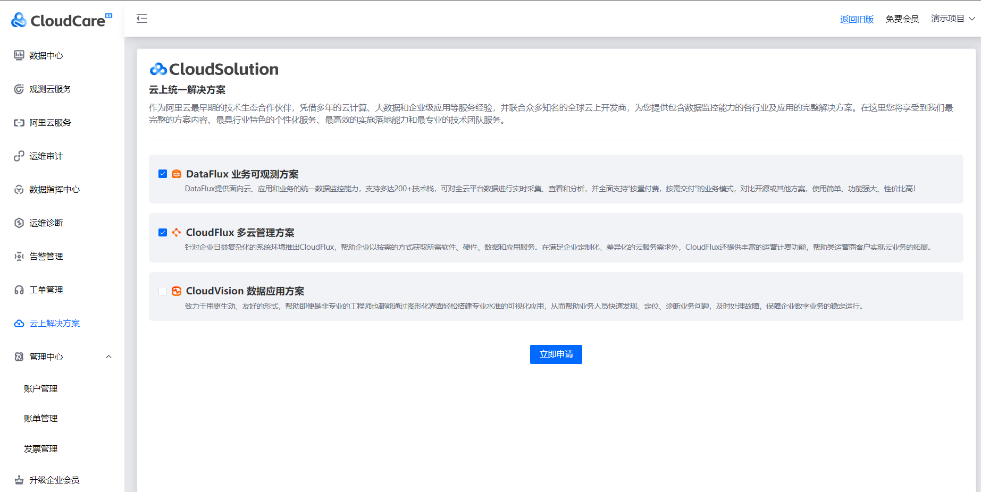This screenshot has width=981, height=492.
Task: Click the DataFlux 业务可观测方案 title
Action: (242, 174)
